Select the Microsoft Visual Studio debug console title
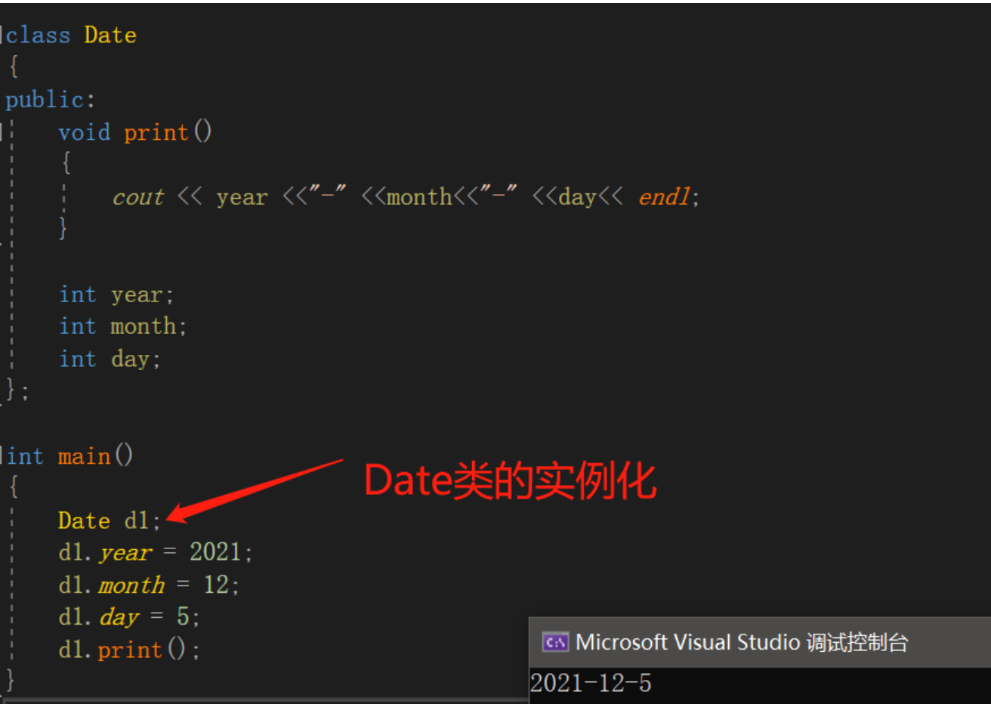 [x=742, y=642]
